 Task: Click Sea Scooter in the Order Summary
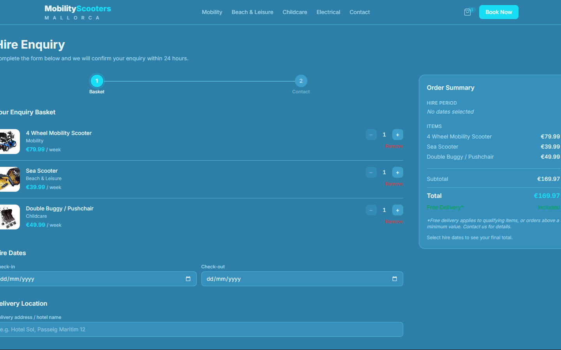pos(443,147)
